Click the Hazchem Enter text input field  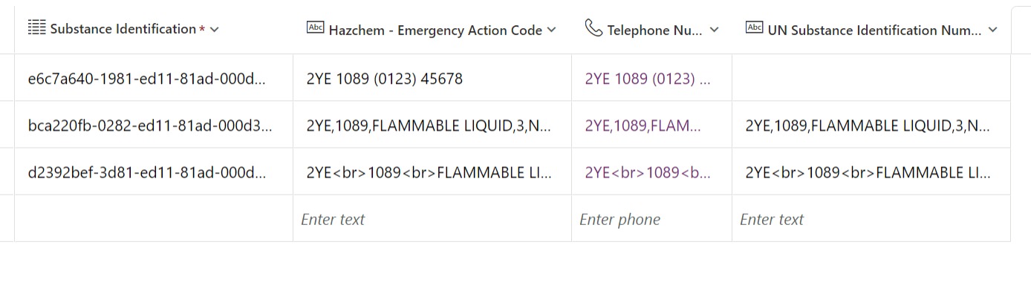pyautogui.click(x=432, y=219)
